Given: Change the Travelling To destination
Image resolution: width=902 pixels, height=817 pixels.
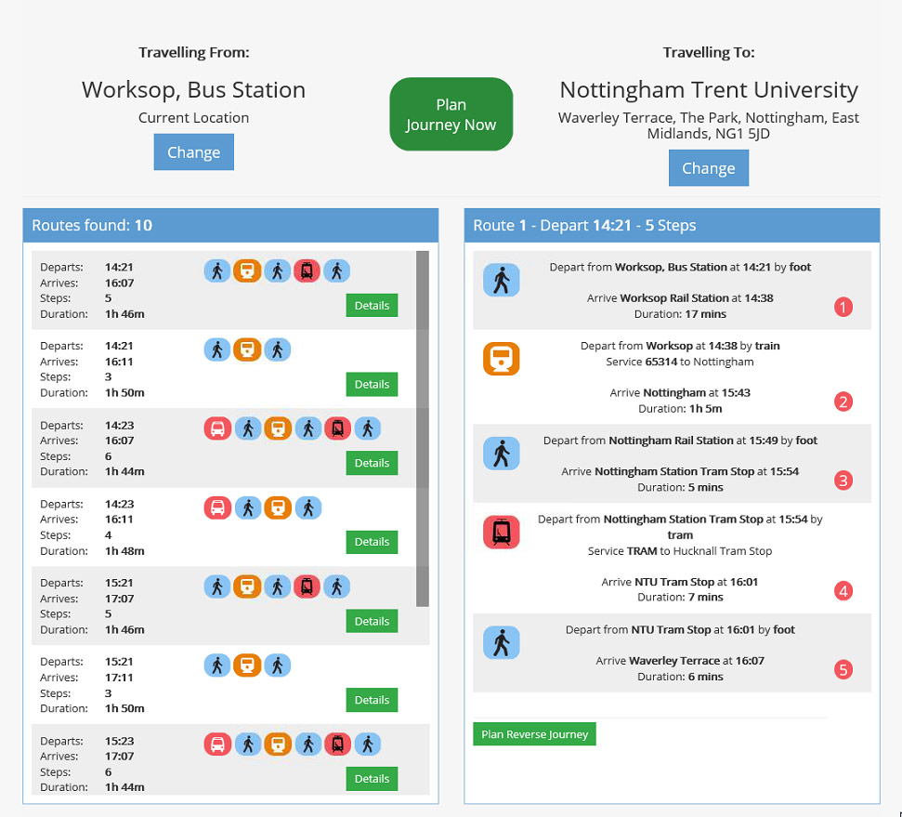Looking at the screenshot, I should click(x=708, y=168).
